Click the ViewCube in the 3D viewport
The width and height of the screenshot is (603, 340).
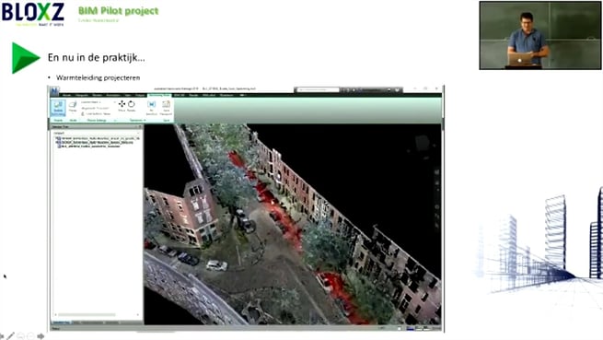[422, 144]
